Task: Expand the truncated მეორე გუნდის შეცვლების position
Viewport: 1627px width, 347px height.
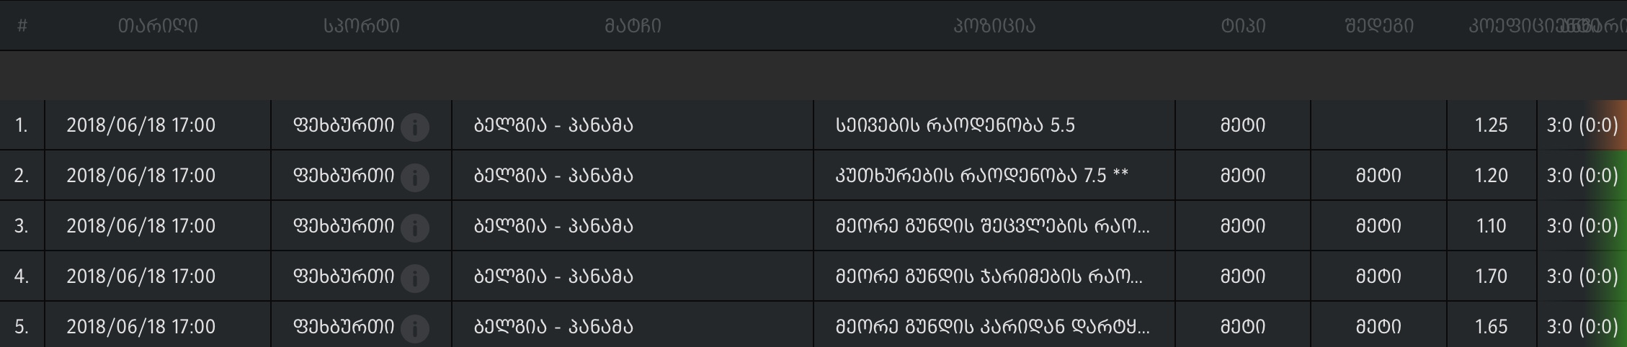Action: (x=992, y=226)
